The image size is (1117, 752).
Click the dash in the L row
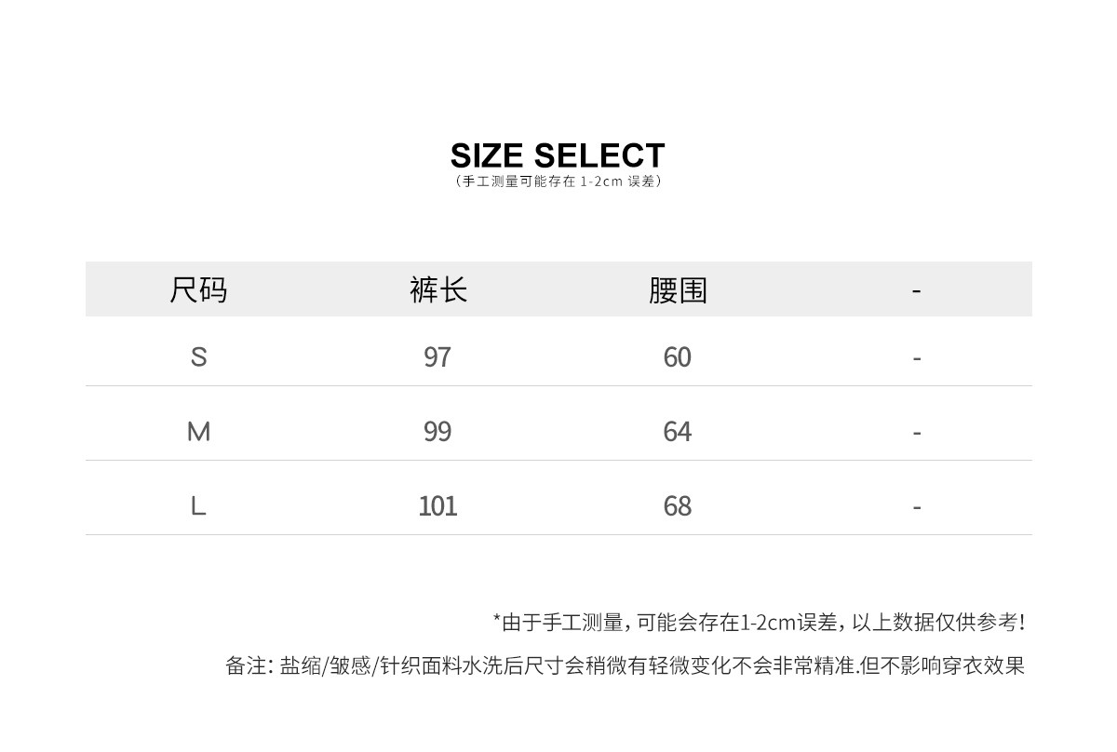click(x=917, y=507)
